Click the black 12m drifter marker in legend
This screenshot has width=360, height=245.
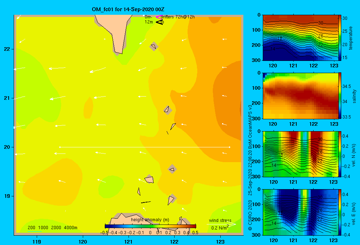tap(159, 22)
